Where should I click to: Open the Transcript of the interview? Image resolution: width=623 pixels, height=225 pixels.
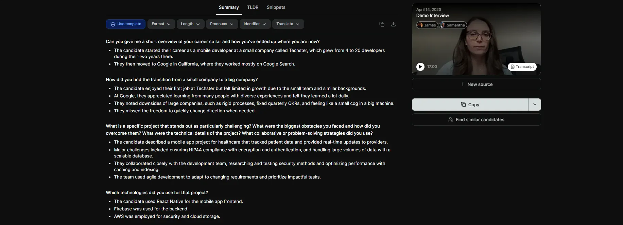[522, 67]
